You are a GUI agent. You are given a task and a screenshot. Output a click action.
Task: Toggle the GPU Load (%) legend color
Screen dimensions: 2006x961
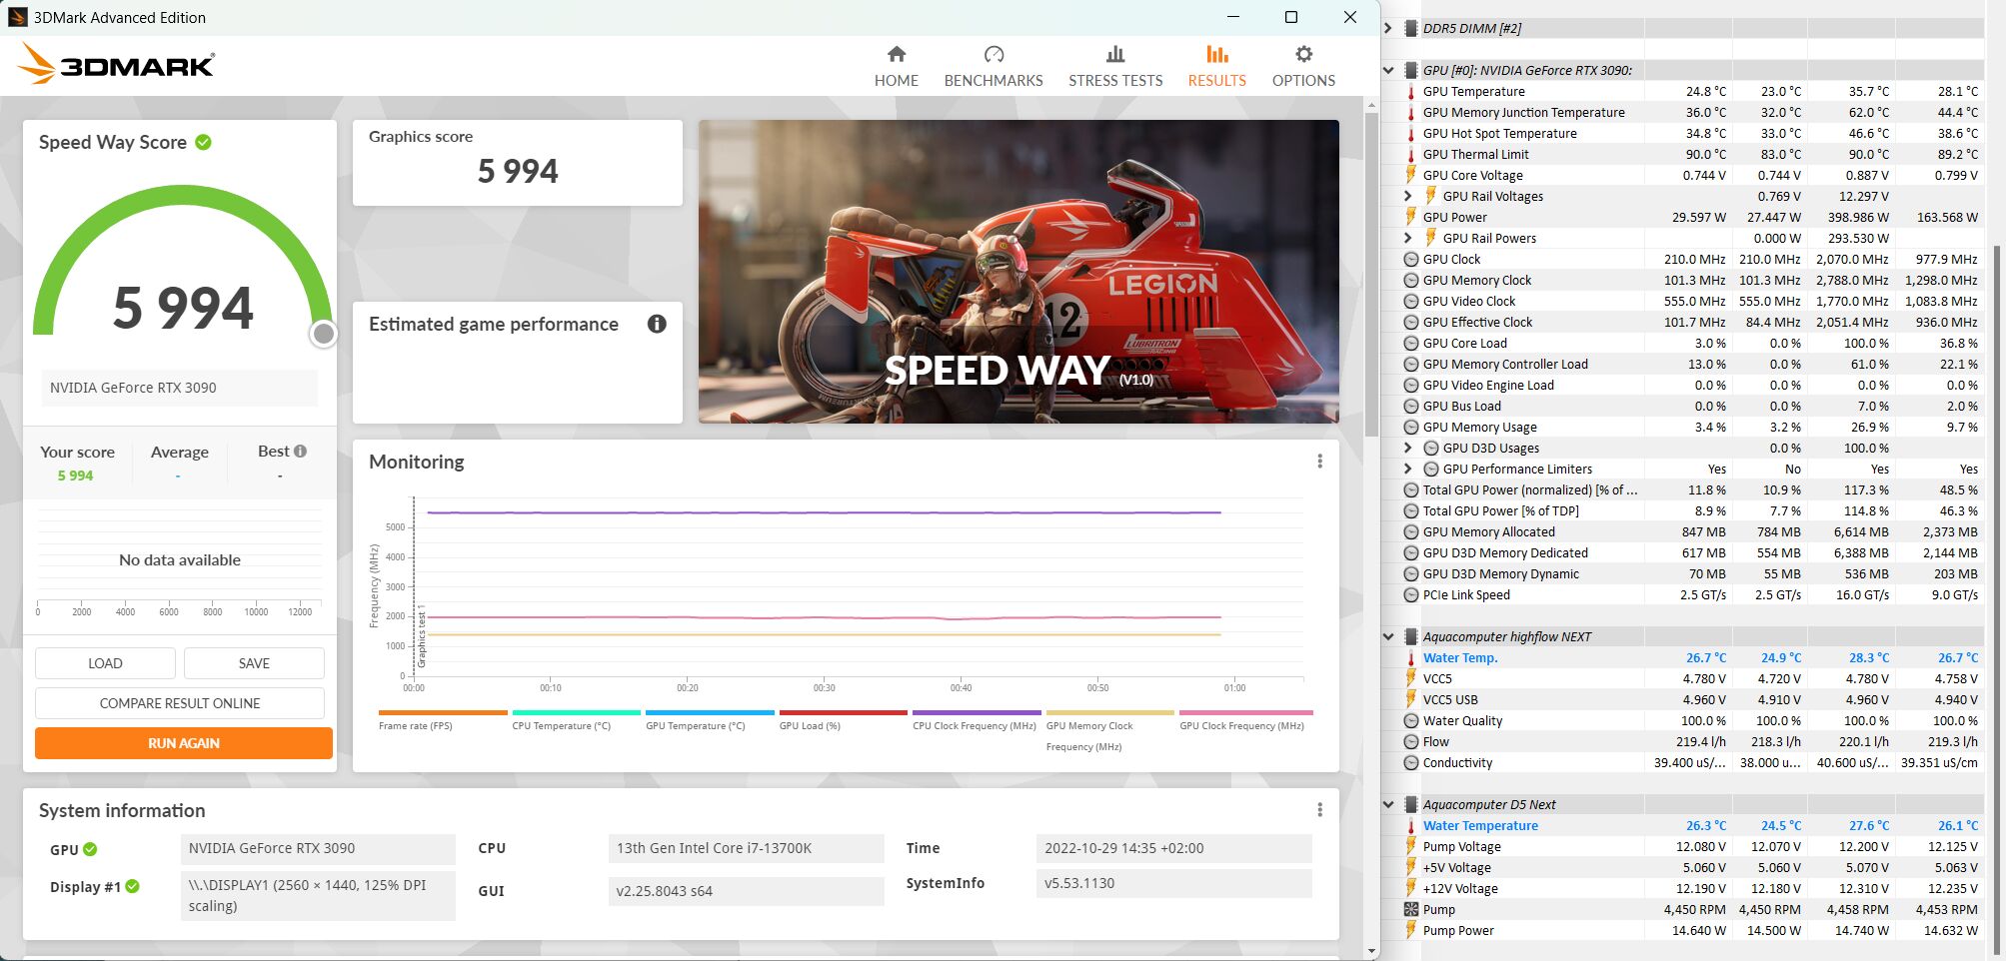(x=843, y=712)
